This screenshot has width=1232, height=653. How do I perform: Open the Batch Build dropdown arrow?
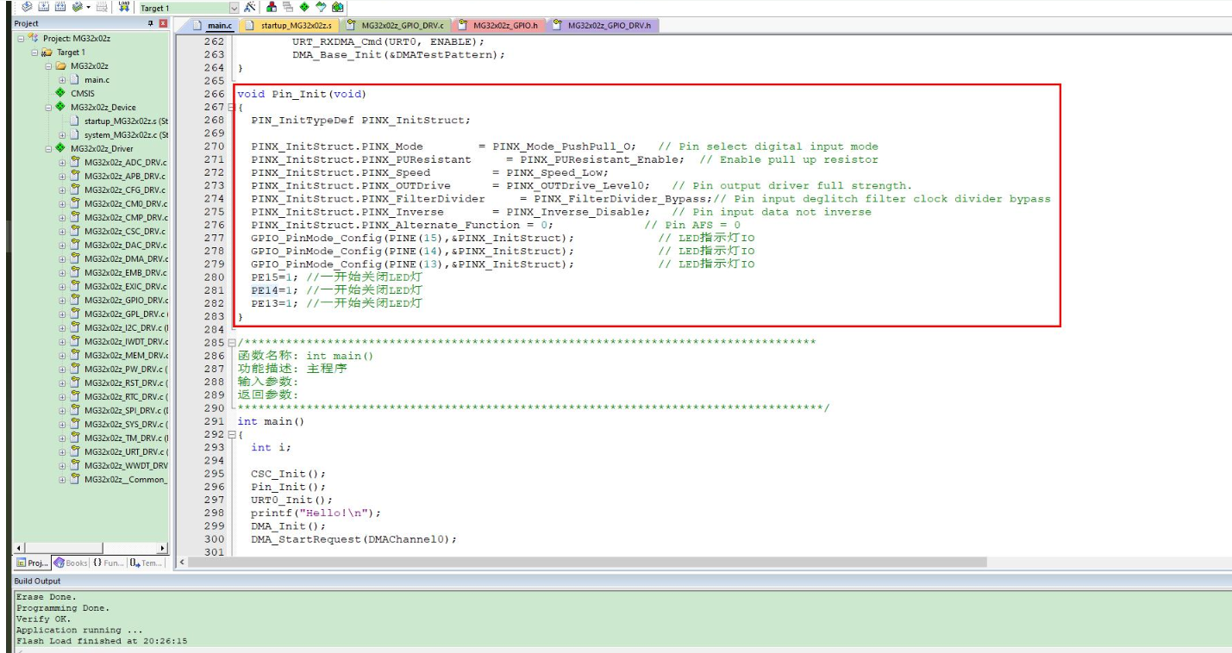point(87,7)
